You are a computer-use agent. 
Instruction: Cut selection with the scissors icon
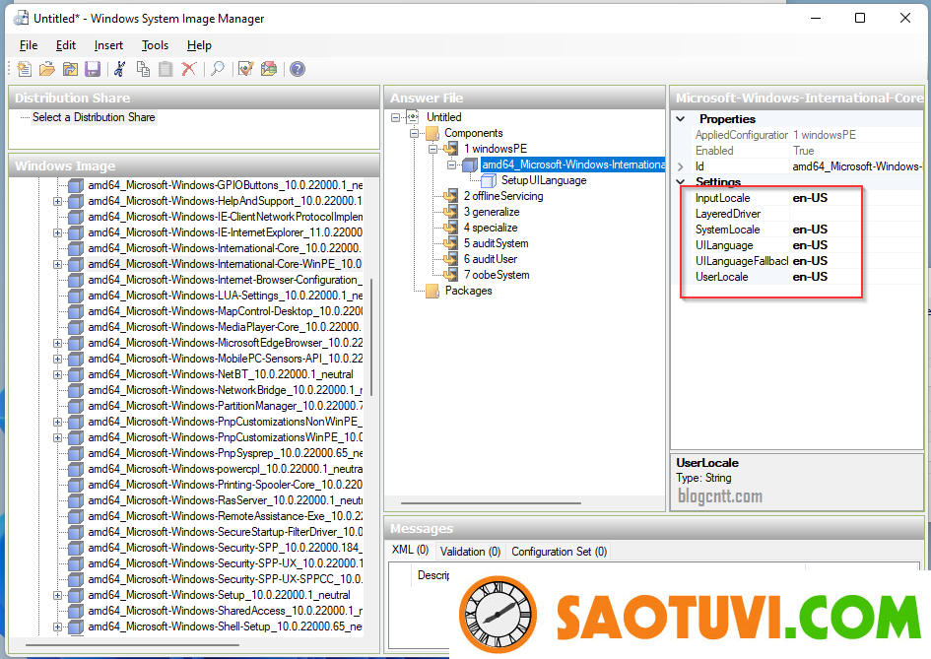click(x=120, y=69)
